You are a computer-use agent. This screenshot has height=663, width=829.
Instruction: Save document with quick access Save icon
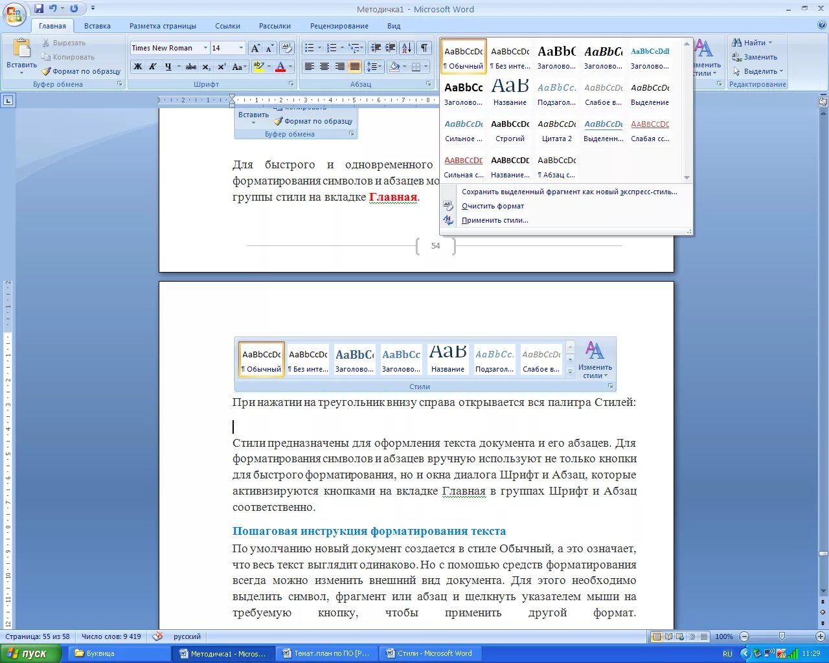click(x=39, y=8)
